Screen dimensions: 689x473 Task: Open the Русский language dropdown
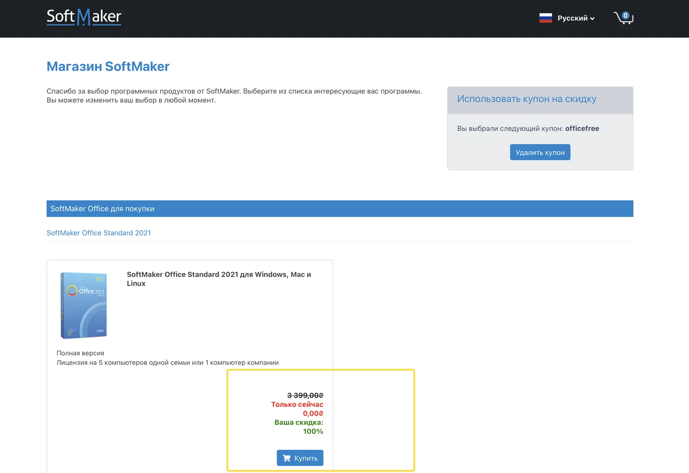pos(576,18)
